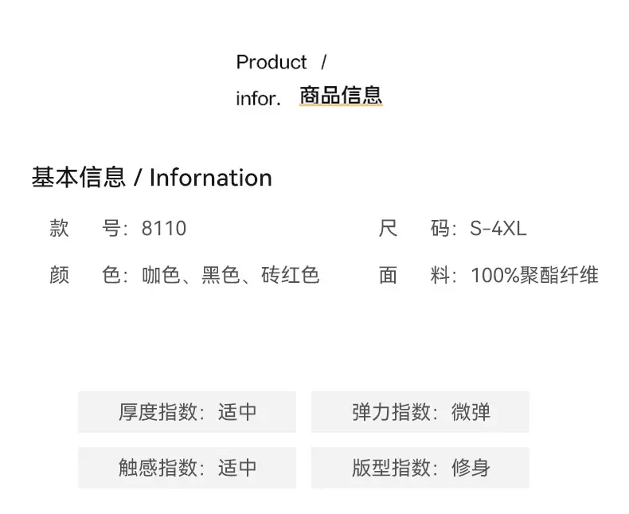Click the 厚度指数 适中 box
The width and height of the screenshot is (629, 514).
pos(187,412)
